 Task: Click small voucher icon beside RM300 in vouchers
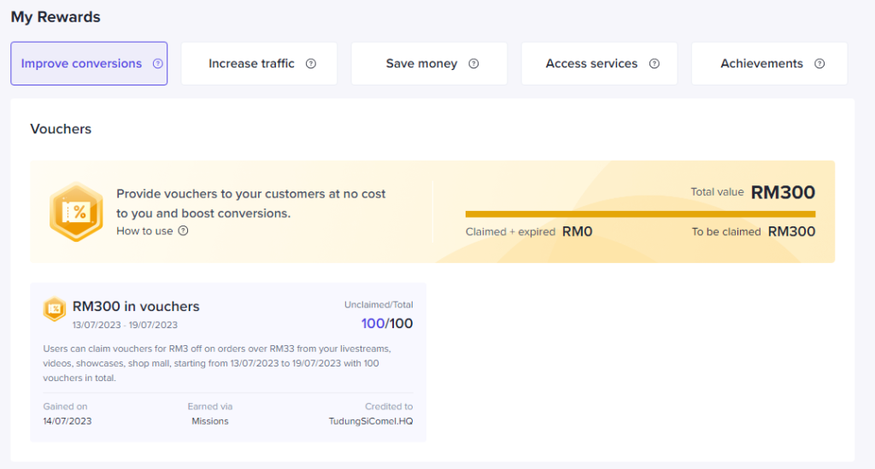[55, 309]
